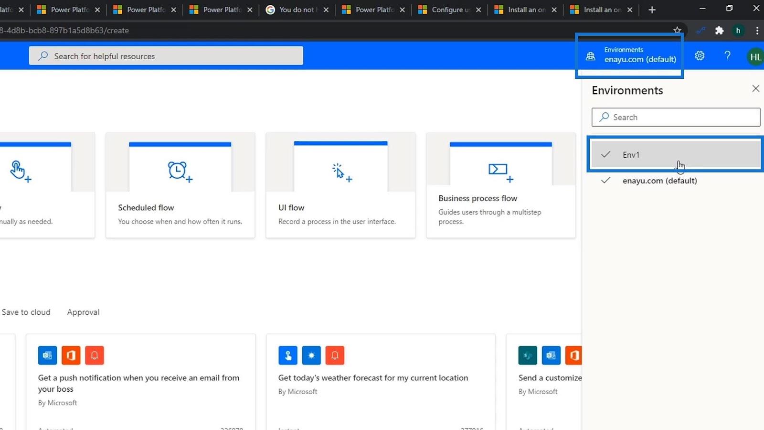Close the Environments panel
This screenshot has height=430, width=764.
coord(755,88)
